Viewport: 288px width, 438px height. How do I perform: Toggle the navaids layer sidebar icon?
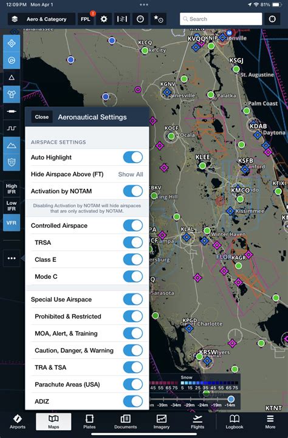point(12,60)
